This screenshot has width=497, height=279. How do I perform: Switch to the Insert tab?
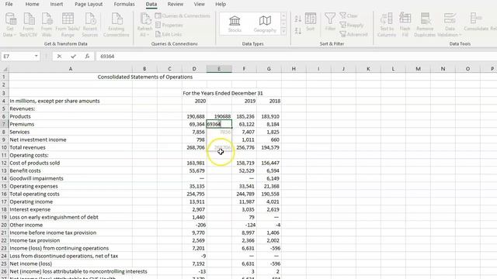(57, 4)
